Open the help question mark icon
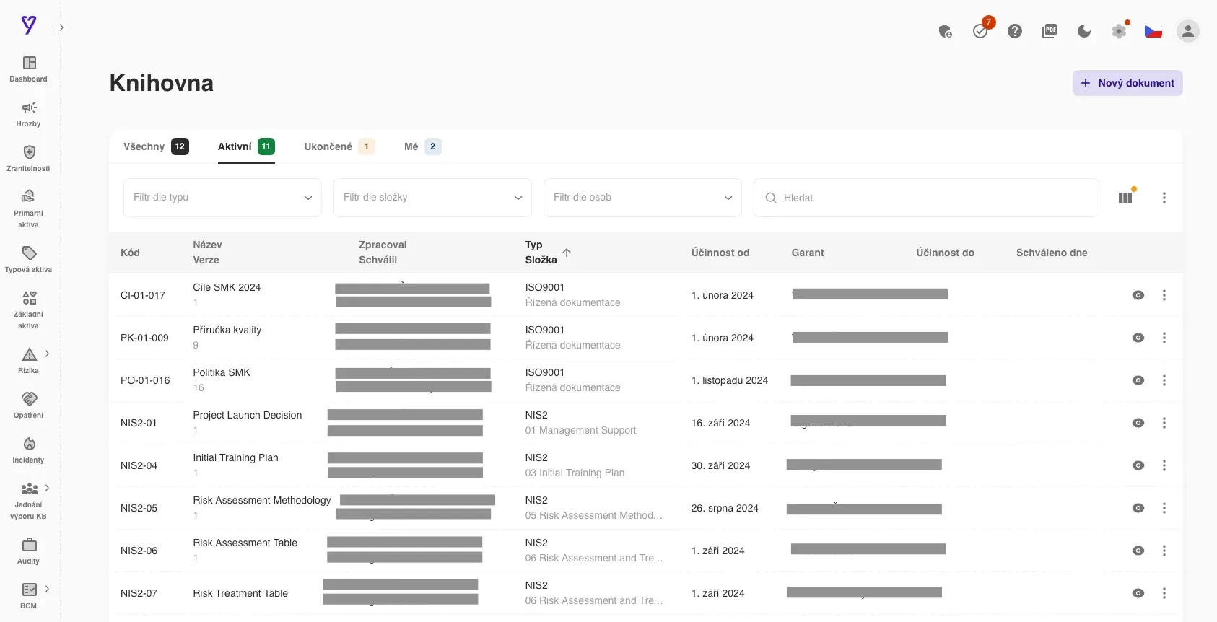Image resolution: width=1217 pixels, height=622 pixels. (x=1015, y=31)
